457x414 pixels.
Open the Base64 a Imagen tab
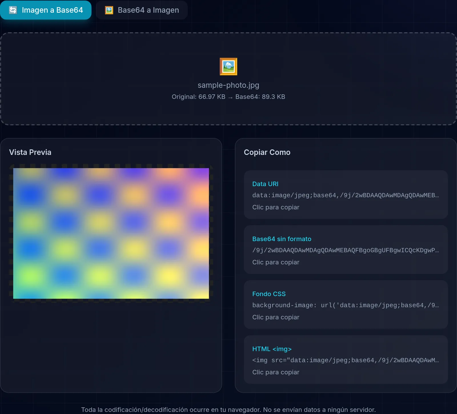[142, 10]
